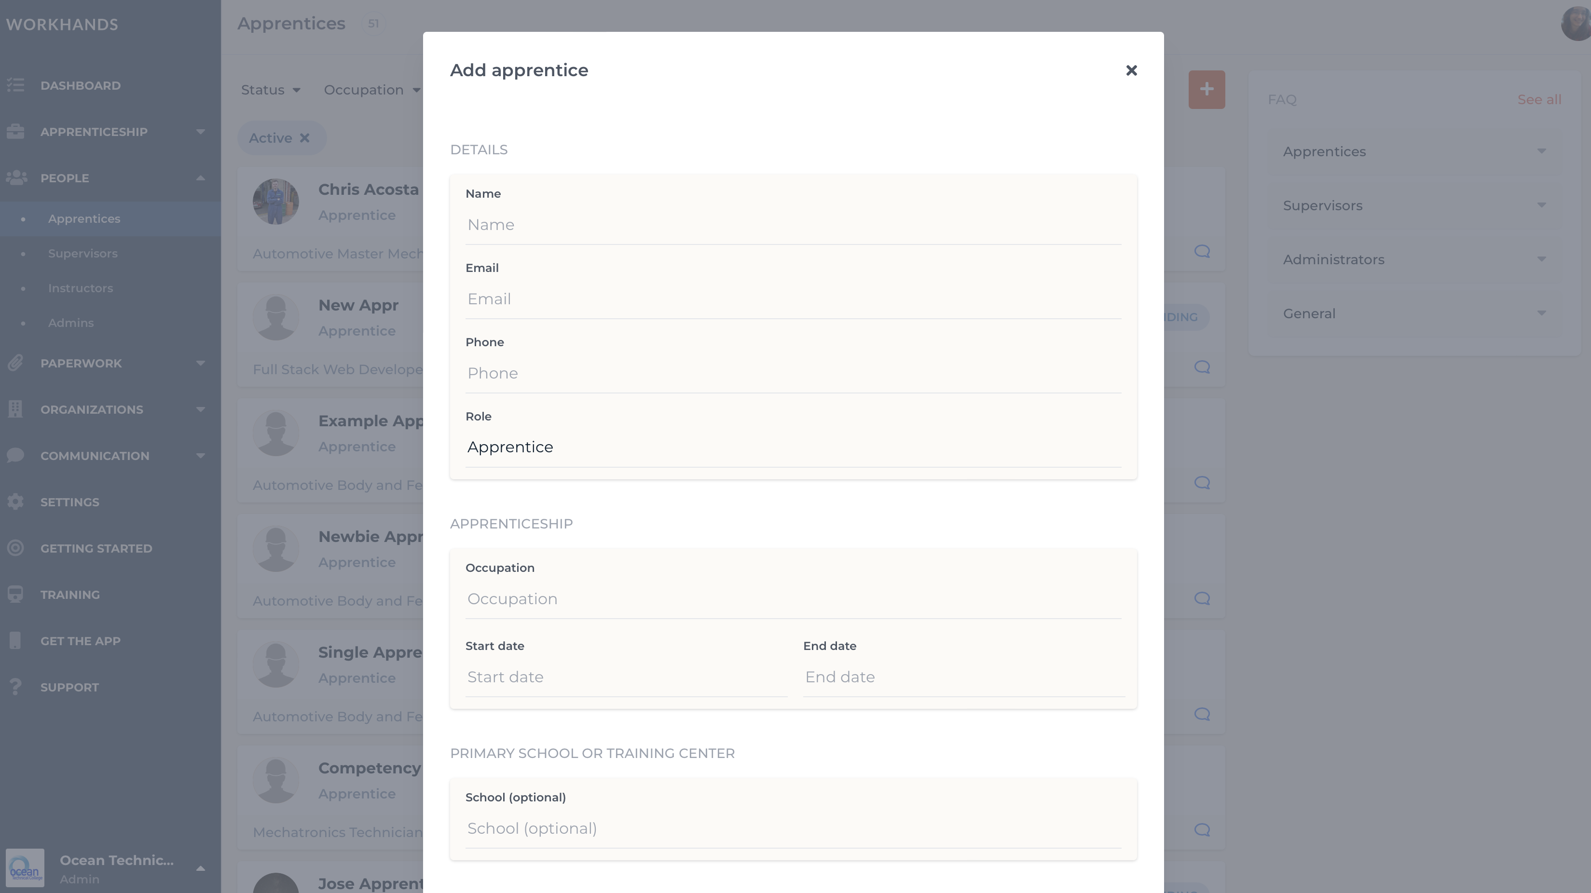Open Paperwork via its paperclip icon

tap(15, 363)
